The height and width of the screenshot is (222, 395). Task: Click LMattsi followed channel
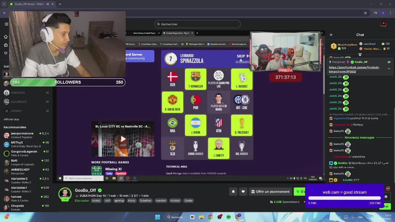[26, 110]
